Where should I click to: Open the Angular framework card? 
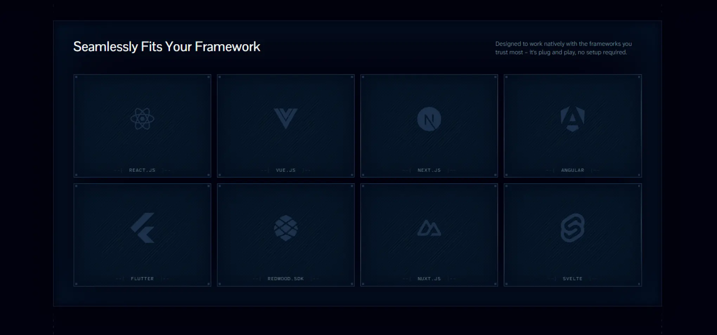tap(573, 125)
